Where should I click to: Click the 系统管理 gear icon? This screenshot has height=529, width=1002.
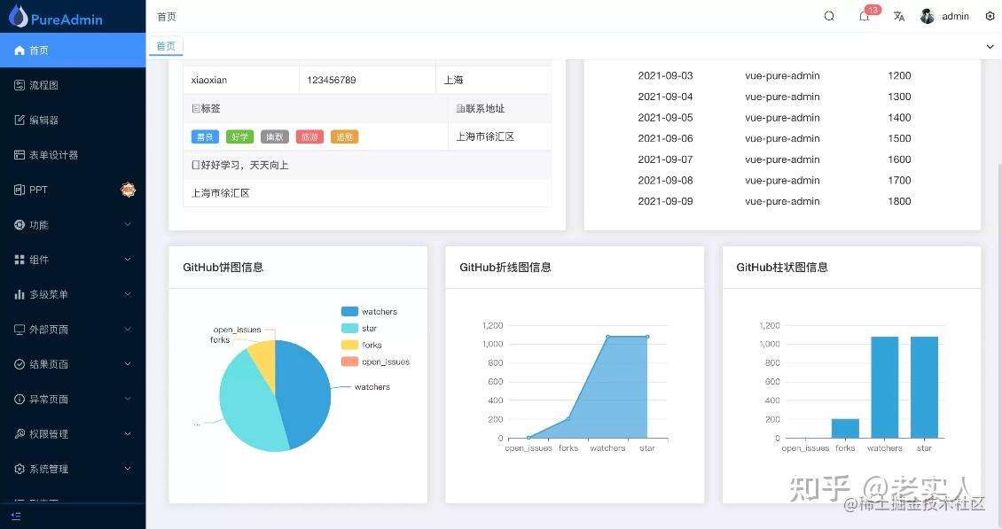pos(20,469)
